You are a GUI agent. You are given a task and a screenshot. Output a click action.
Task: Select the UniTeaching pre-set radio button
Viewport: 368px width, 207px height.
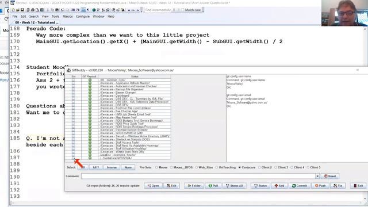217,167
